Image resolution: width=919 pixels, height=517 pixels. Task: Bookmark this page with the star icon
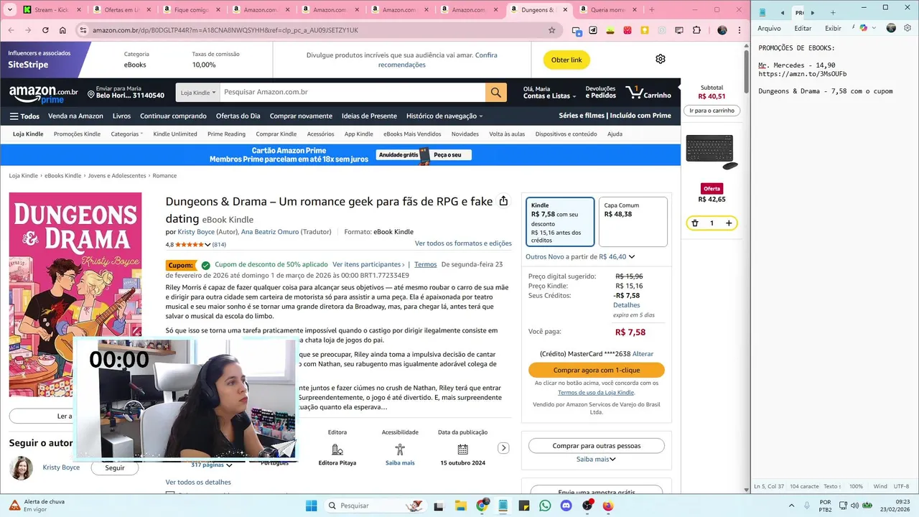tap(551, 30)
